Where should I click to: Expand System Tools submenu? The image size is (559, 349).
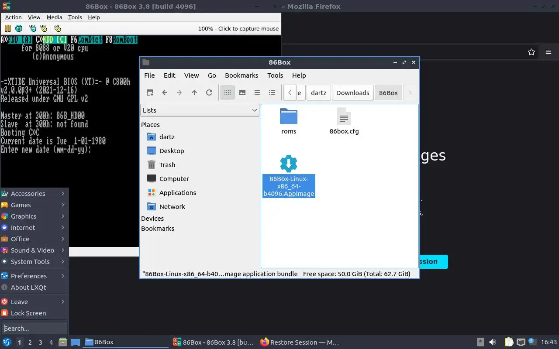click(x=34, y=262)
